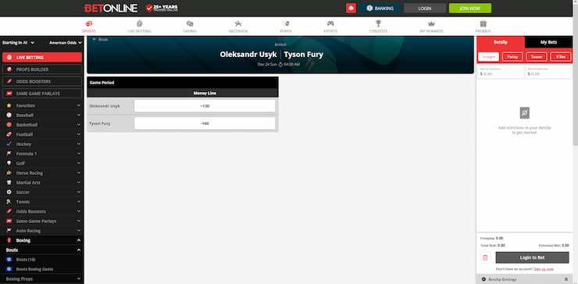This screenshot has width=578, height=284.
Task: Click the Risk all selections amount field
Action: point(500,72)
